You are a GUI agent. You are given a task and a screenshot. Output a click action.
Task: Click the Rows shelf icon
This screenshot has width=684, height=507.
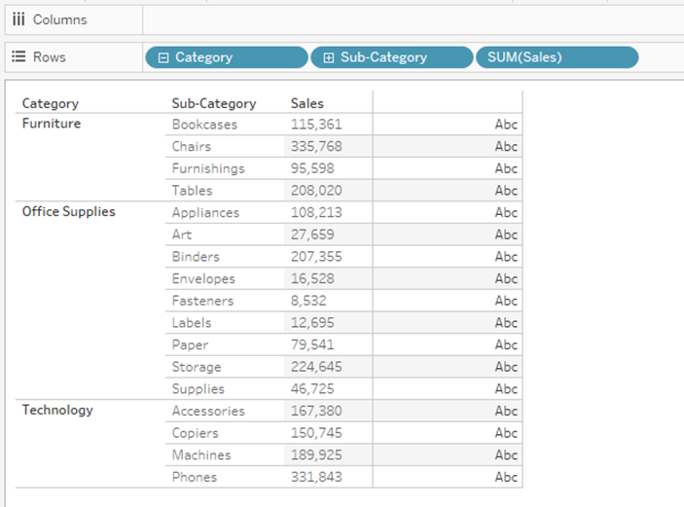18,57
